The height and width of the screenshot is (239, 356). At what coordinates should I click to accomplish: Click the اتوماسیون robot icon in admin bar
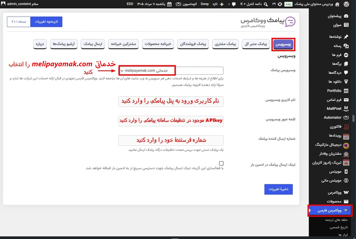[x=179, y=4]
